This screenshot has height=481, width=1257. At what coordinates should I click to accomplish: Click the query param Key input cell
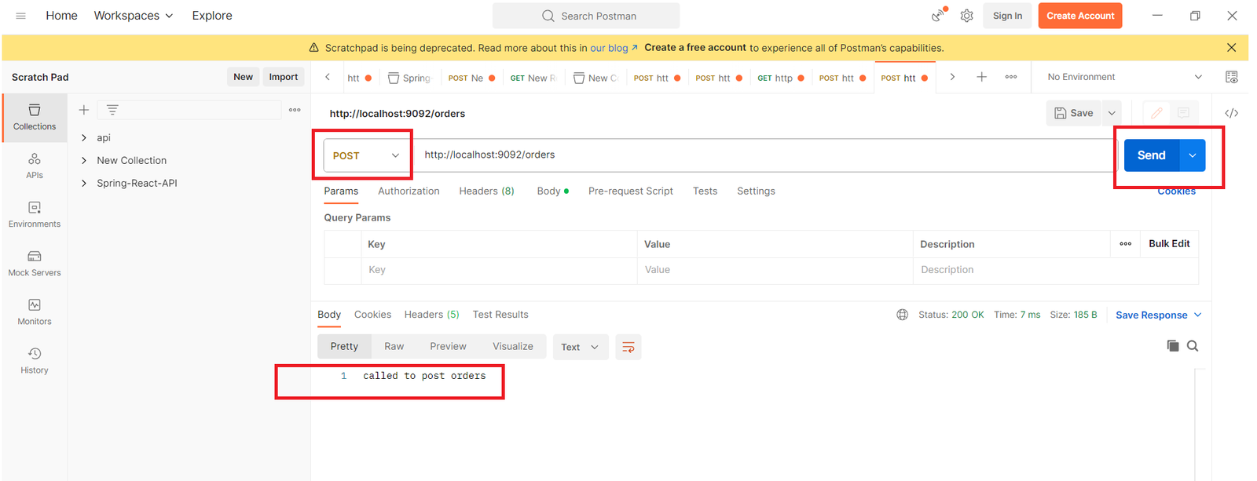[499, 270]
